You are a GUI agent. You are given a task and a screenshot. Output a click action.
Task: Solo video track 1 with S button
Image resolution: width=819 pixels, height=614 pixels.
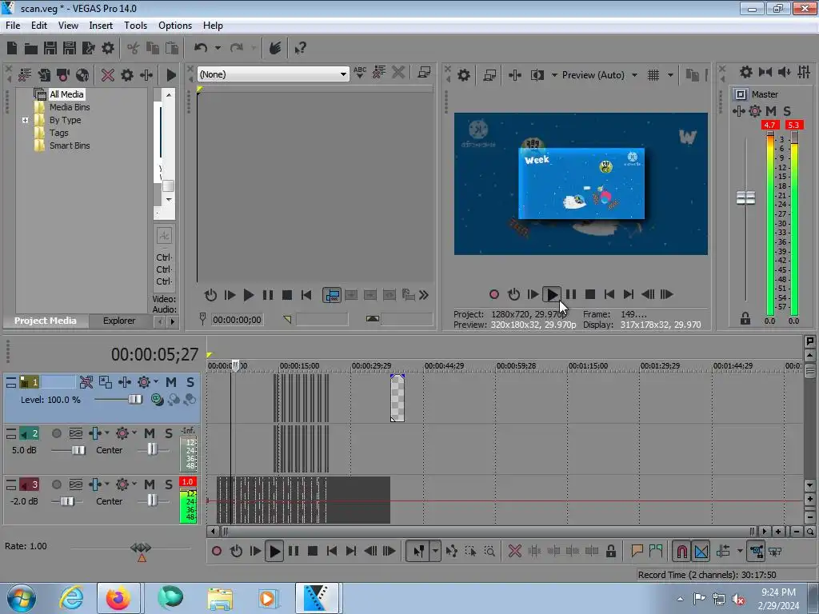click(190, 382)
